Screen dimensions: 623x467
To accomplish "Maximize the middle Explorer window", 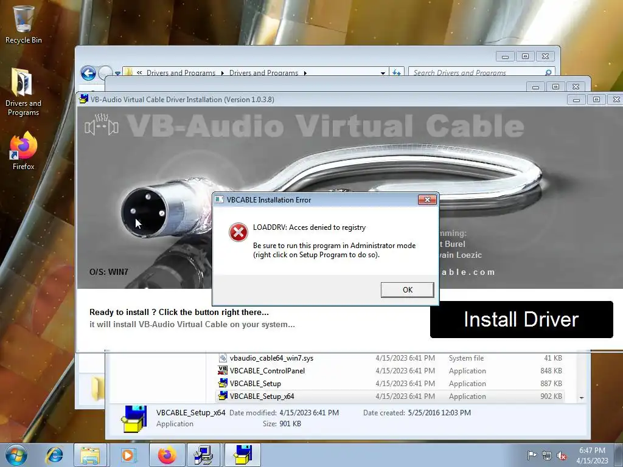I will (555, 86).
